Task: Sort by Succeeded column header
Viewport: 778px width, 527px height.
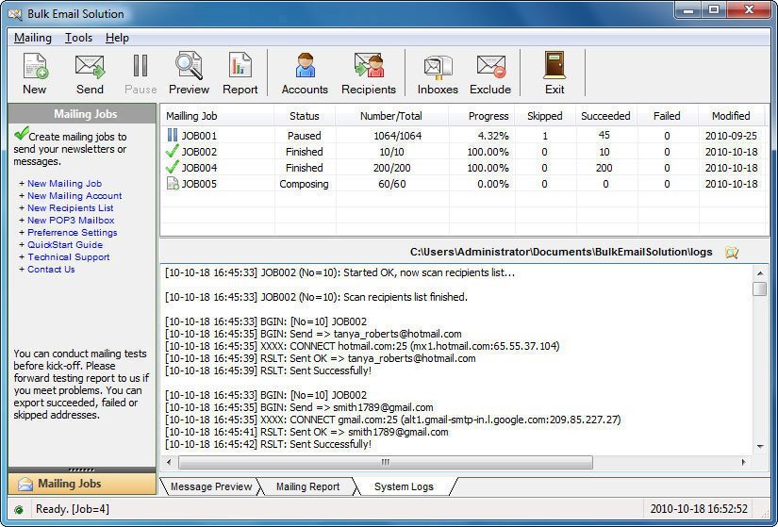Action: coord(605,116)
